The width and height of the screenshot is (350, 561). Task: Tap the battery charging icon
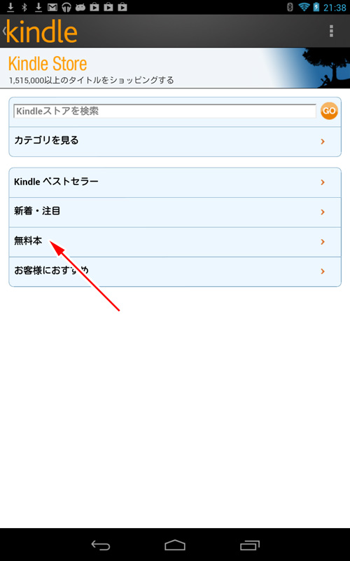pos(316,7)
